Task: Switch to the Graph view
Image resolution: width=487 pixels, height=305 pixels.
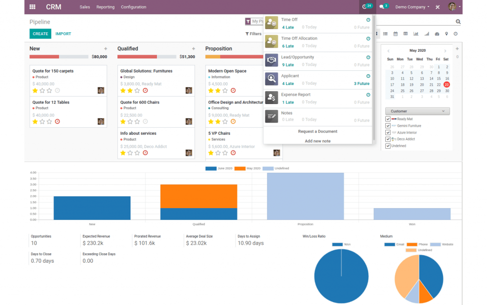Action: pyautogui.click(x=416, y=34)
